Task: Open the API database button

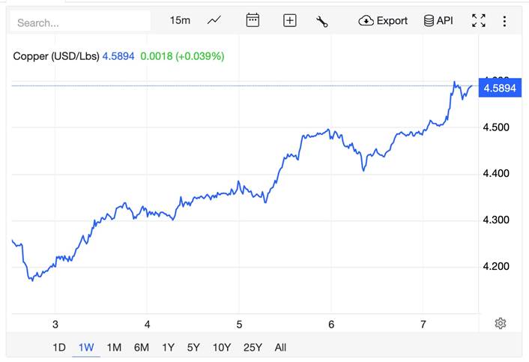Action: (x=438, y=20)
